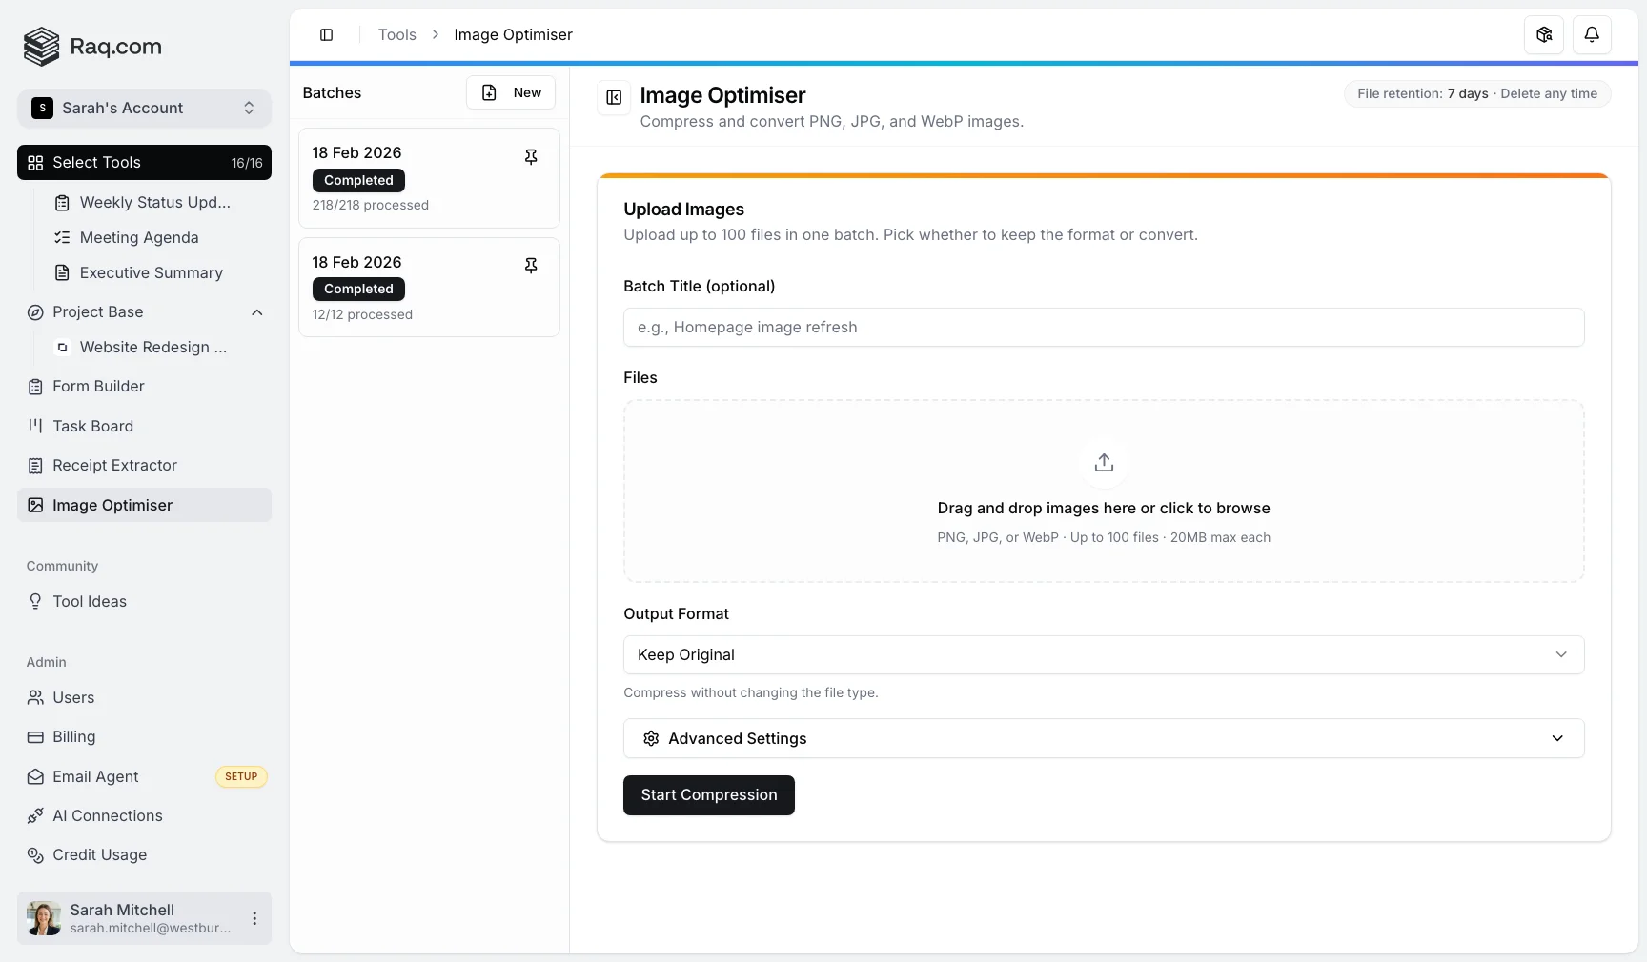Go to Task Board tool
Image resolution: width=1647 pixels, height=962 pixels.
92,427
